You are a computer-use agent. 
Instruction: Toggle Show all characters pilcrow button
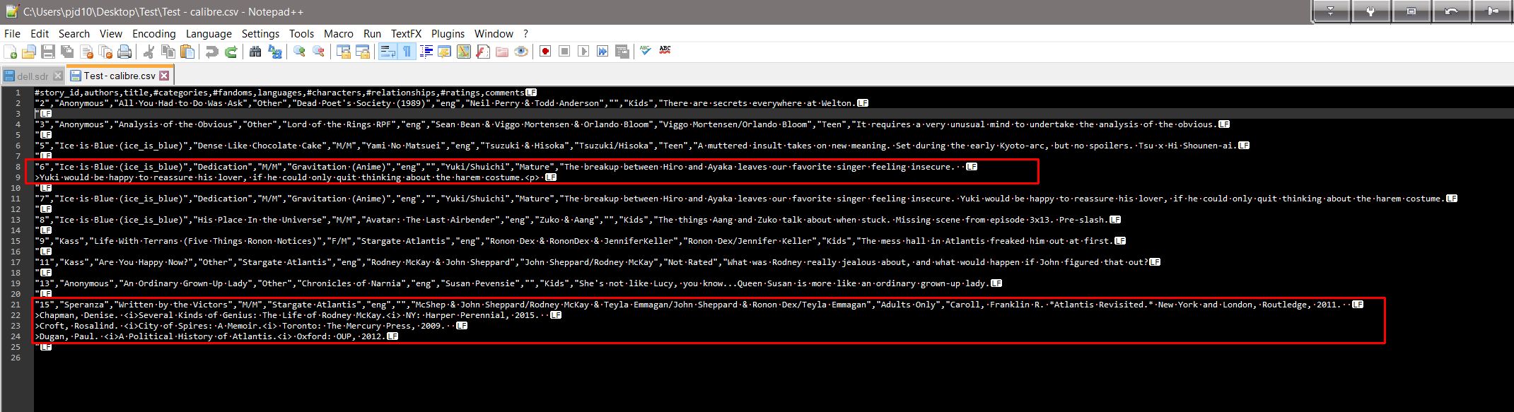[x=407, y=52]
